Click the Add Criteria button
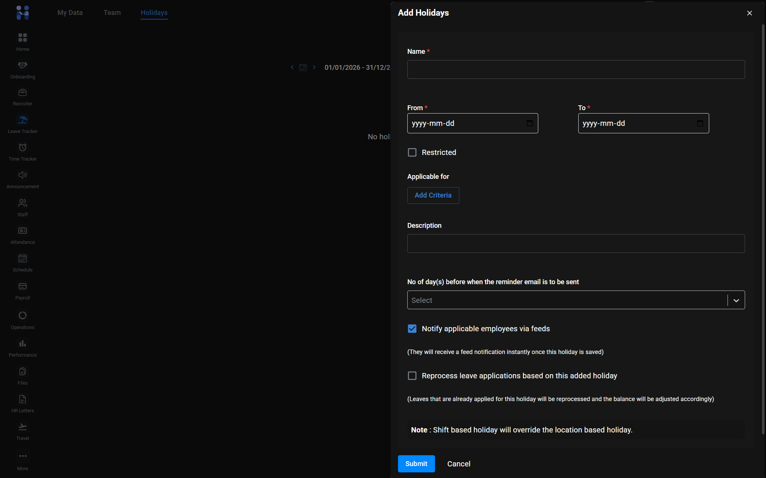The width and height of the screenshot is (766, 478). tap(433, 195)
